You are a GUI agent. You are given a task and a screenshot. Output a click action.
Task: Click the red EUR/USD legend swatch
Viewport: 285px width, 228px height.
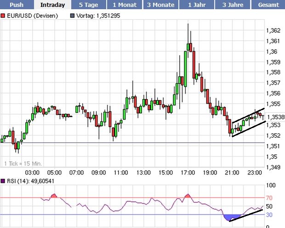[x=3, y=16]
